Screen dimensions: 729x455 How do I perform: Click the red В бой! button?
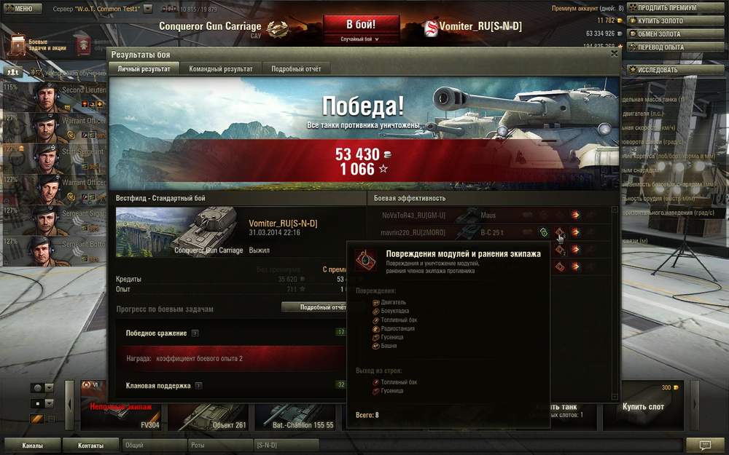[362, 25]
